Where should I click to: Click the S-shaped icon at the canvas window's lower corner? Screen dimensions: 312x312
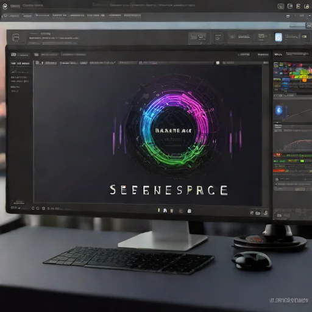[x=266, y=213]
